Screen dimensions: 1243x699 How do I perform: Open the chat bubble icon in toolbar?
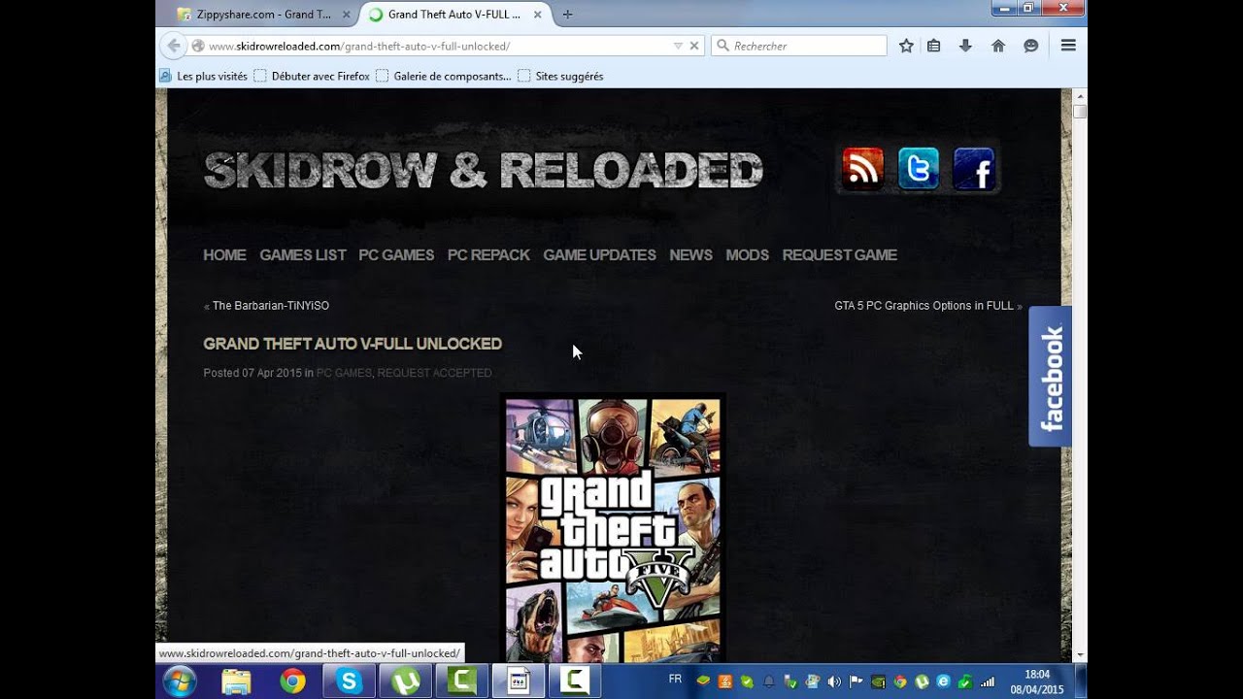tap(1031, 46)
